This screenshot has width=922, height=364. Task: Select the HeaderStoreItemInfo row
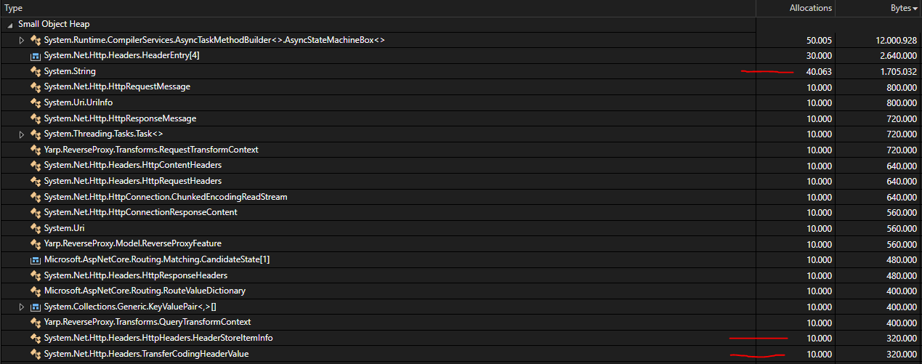[461, 338]
